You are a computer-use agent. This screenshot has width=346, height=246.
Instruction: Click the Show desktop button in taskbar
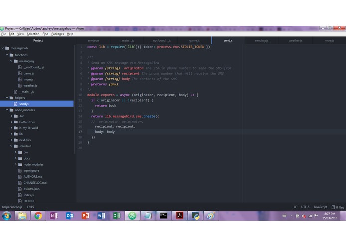point(343,216)
